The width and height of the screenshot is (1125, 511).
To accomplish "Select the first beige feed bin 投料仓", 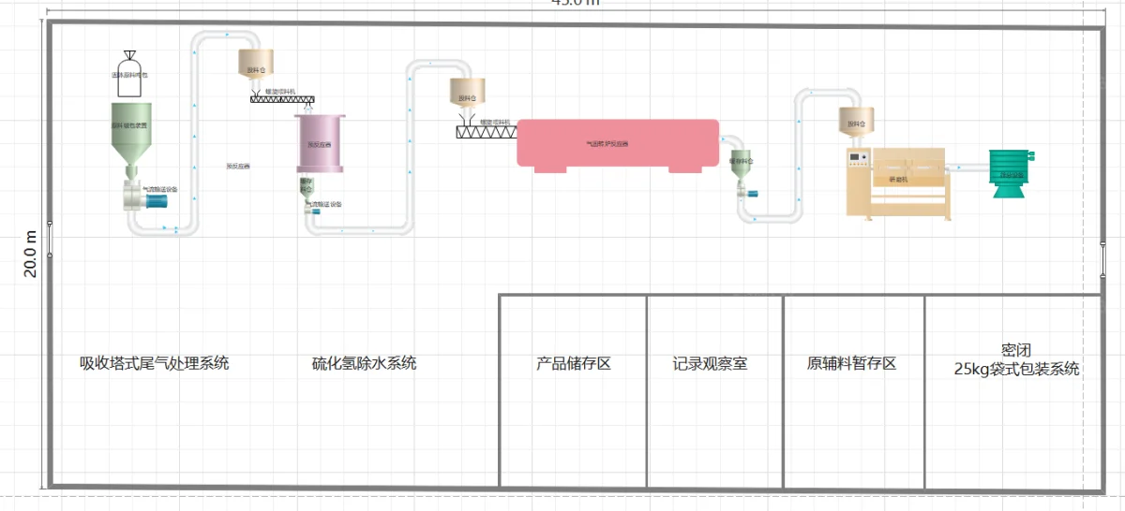I will [x=254, y=66].
